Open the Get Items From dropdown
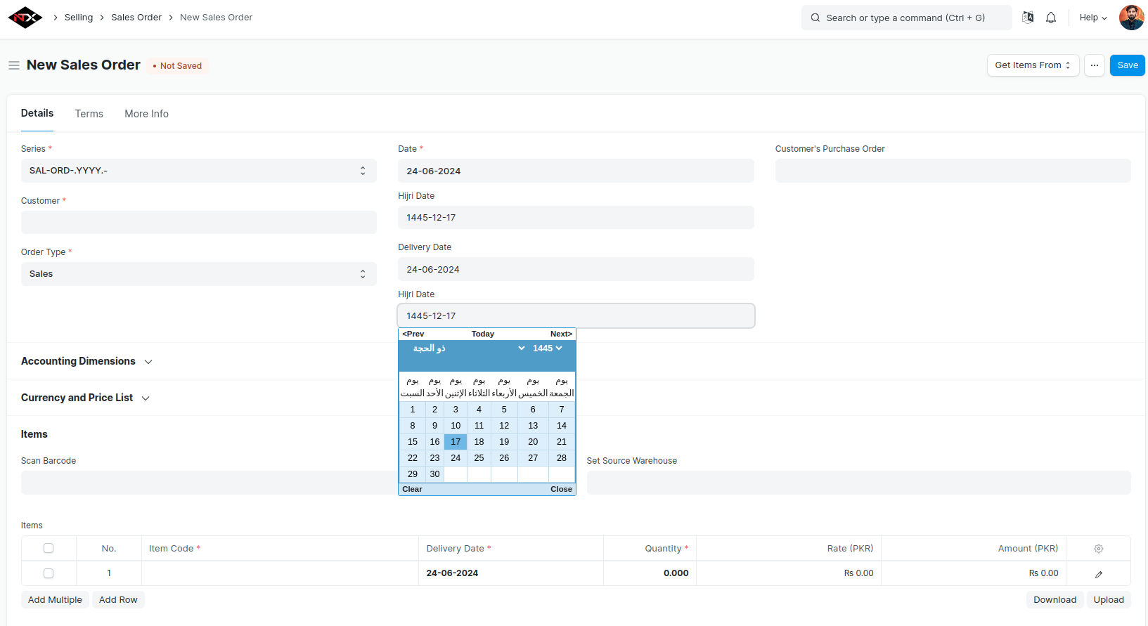Screen dimensions: 1148x626 (1033, 65)
